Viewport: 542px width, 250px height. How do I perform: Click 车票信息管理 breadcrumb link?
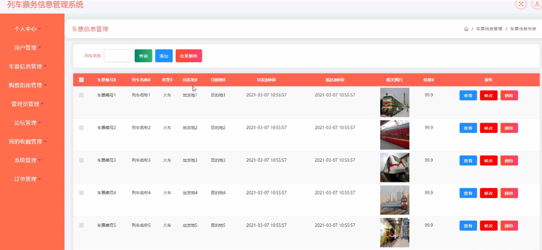click(x=489, y=29)
